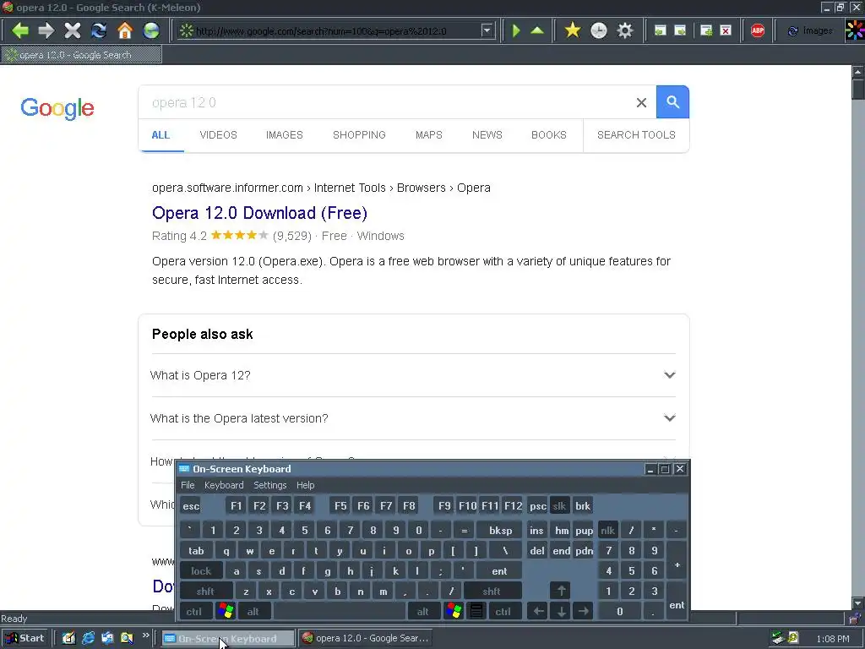
Task: Open bookmarks with the yellow star icon
Action: (573, 30)
